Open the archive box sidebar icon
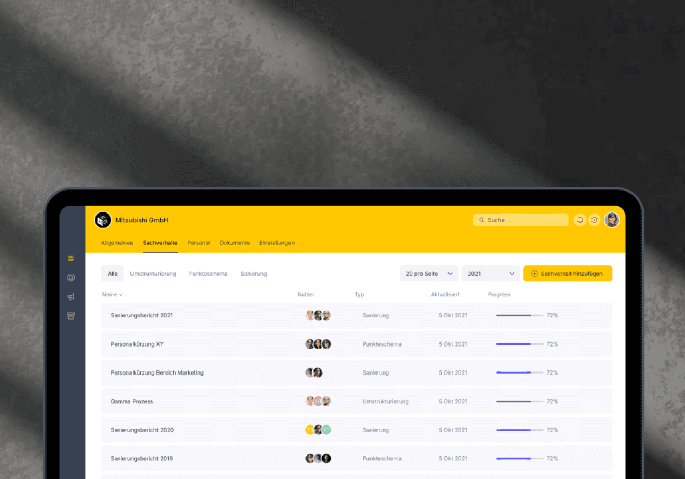Viewport: 685px width, 479px height. 71,316
